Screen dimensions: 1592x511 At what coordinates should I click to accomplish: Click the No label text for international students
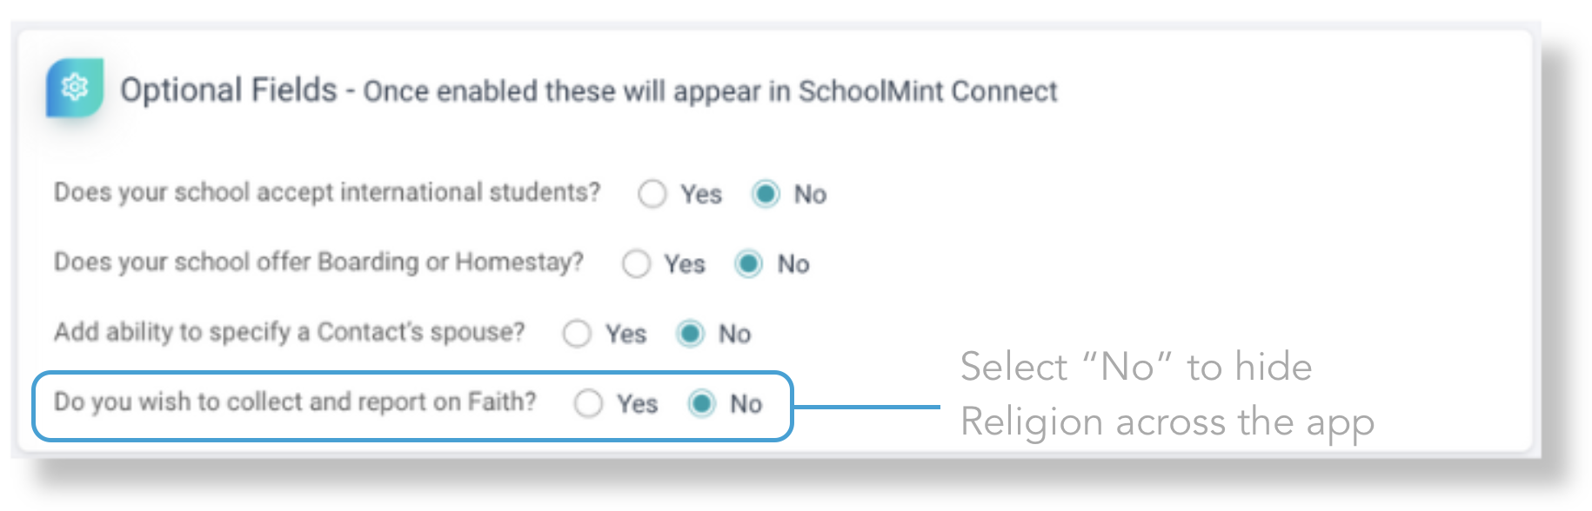tap(810, 195)
